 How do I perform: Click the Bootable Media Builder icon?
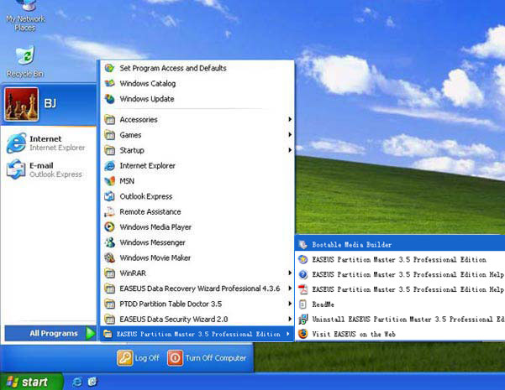(302, 245)
